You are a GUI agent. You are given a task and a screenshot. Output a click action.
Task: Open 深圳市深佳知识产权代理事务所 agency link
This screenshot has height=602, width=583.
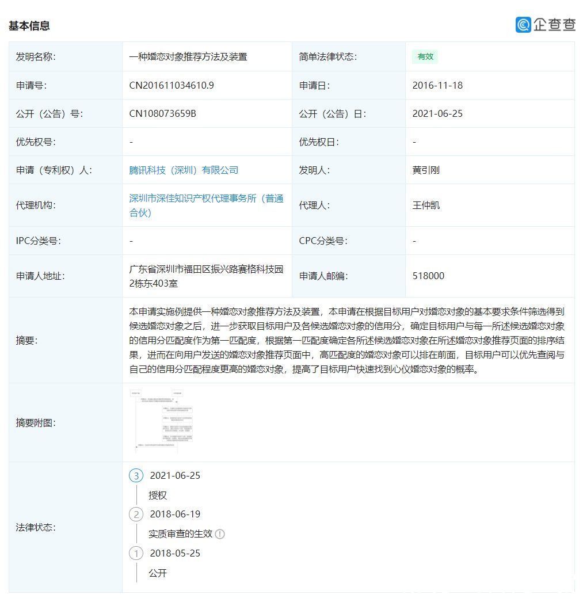206,205
